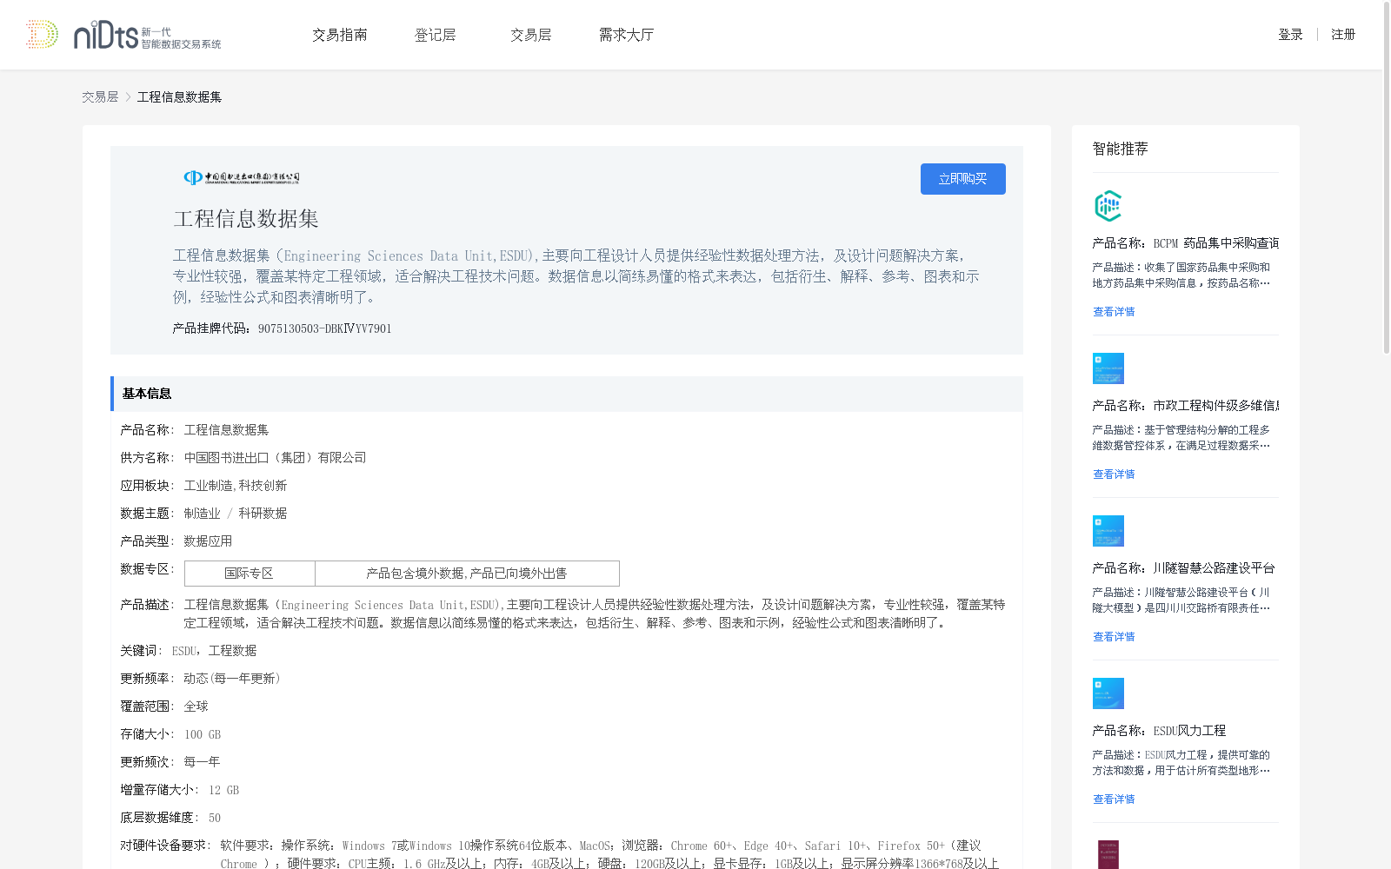Click the 动态(每一年更新) value
The height and width of the screenshot is (869, 1391).
click(232, 679)
